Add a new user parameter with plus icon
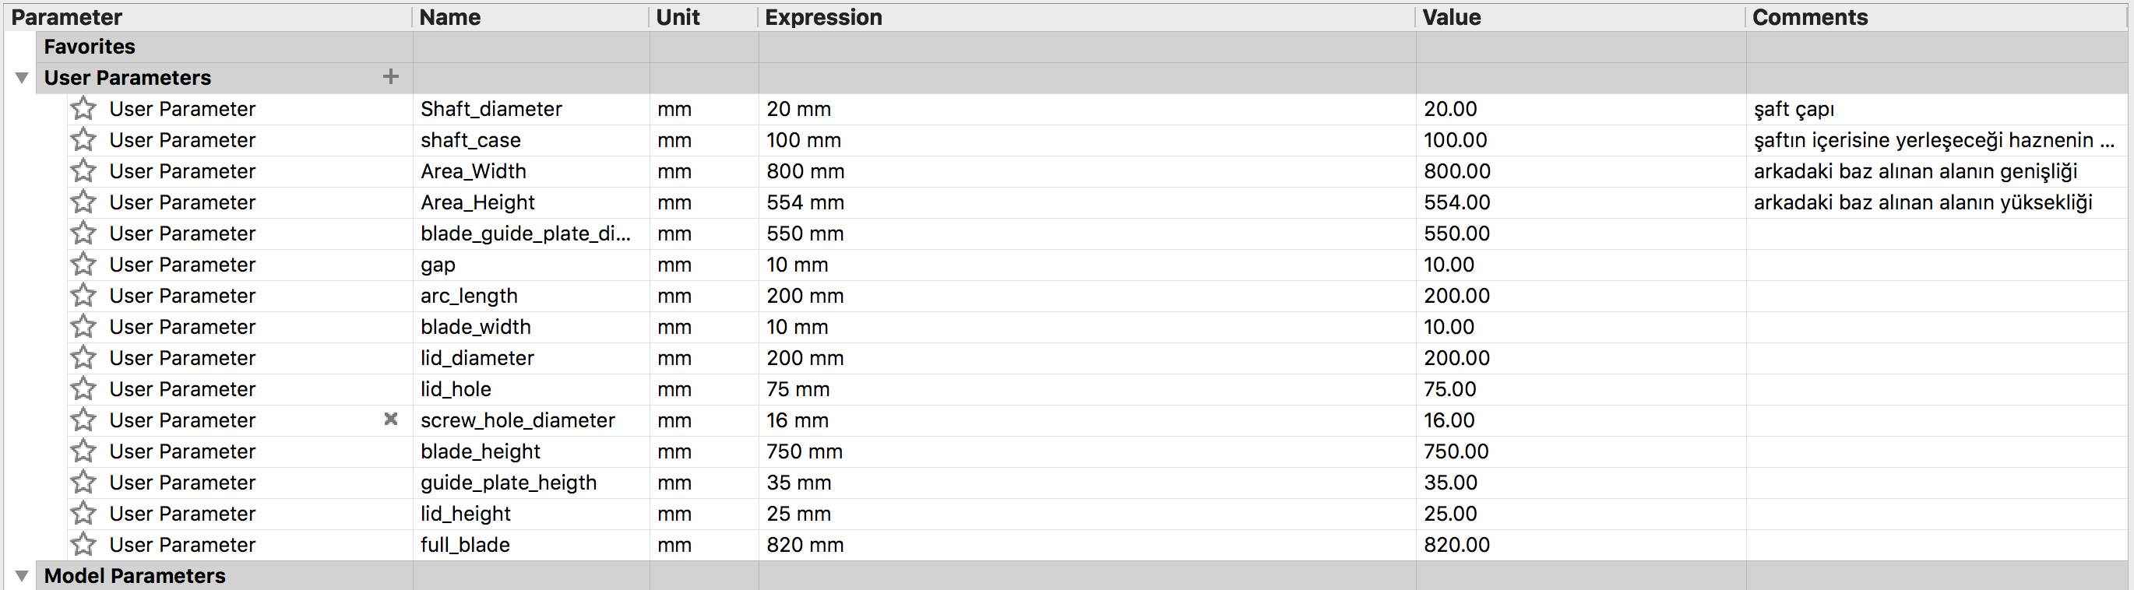The width and height of the screenshot is (2134, 590). point(391,77)
